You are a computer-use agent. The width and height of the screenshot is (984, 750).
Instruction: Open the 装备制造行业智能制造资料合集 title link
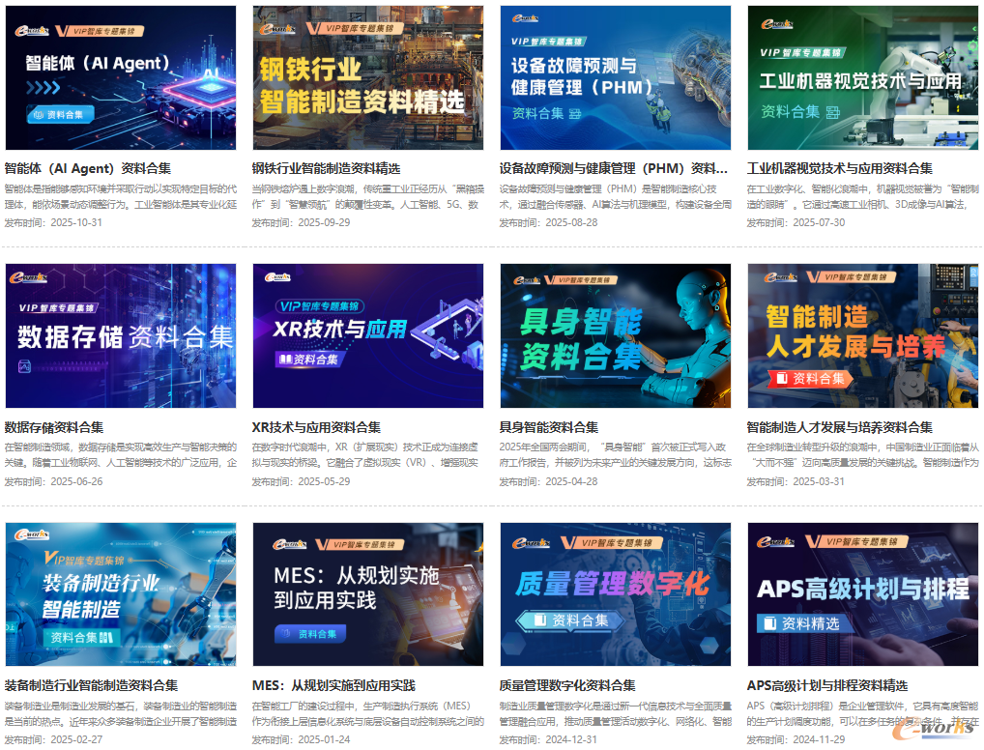point(91,685)
